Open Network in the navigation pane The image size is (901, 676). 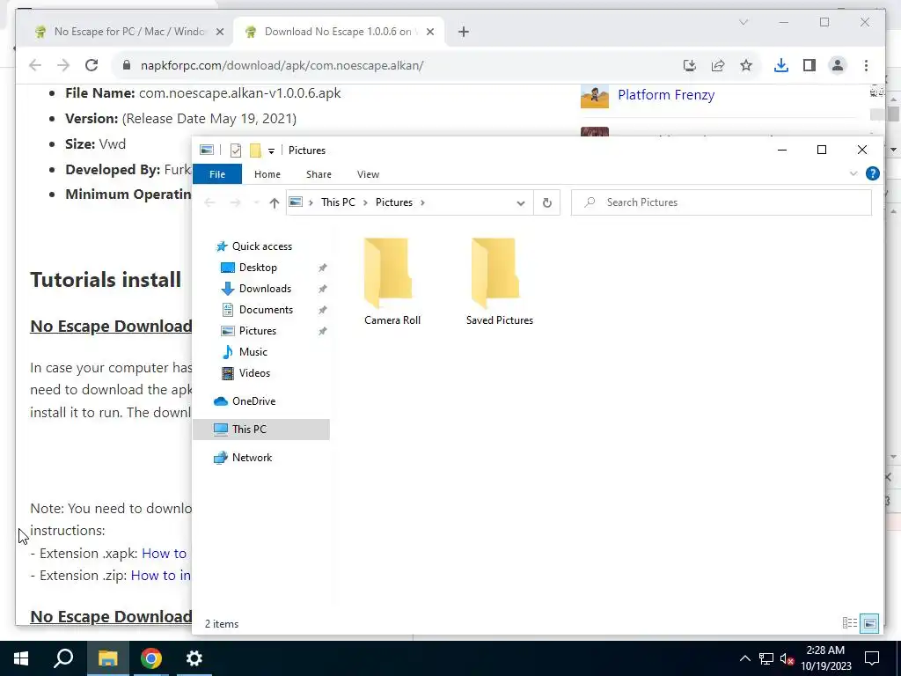pyautogui.click(x=252, y=458)
